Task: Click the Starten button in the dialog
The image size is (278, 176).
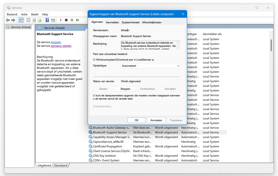Action: coord(103,89)
